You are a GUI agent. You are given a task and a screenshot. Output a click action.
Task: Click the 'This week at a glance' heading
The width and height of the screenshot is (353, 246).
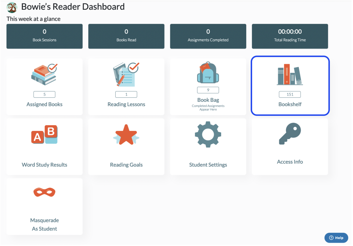pos(33,19)
